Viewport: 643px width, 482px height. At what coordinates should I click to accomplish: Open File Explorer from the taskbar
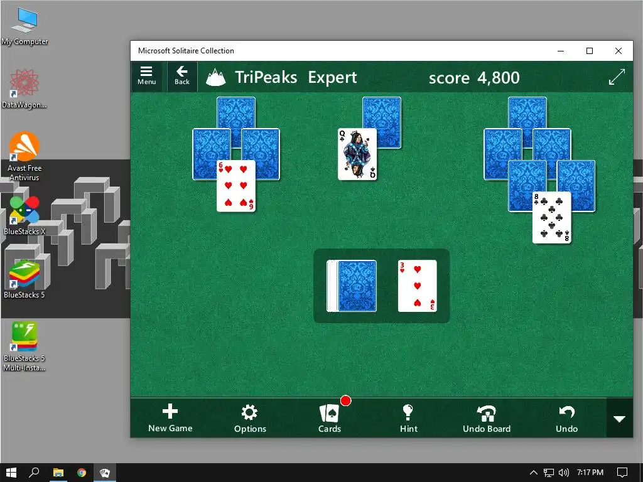pos(58,473)
